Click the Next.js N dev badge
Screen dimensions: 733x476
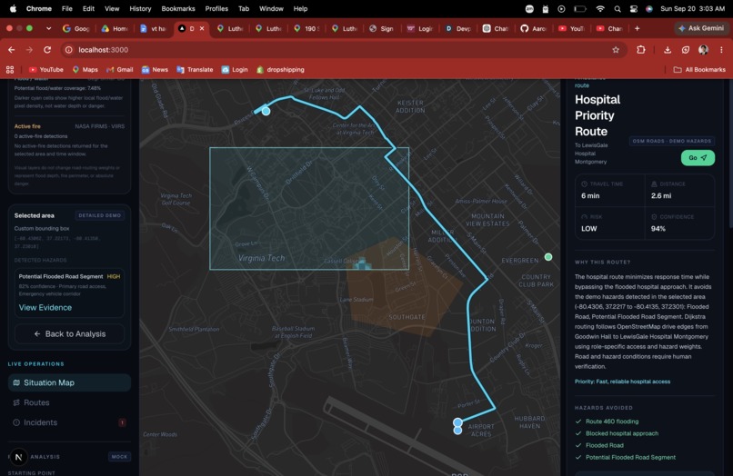pos(19,457)
